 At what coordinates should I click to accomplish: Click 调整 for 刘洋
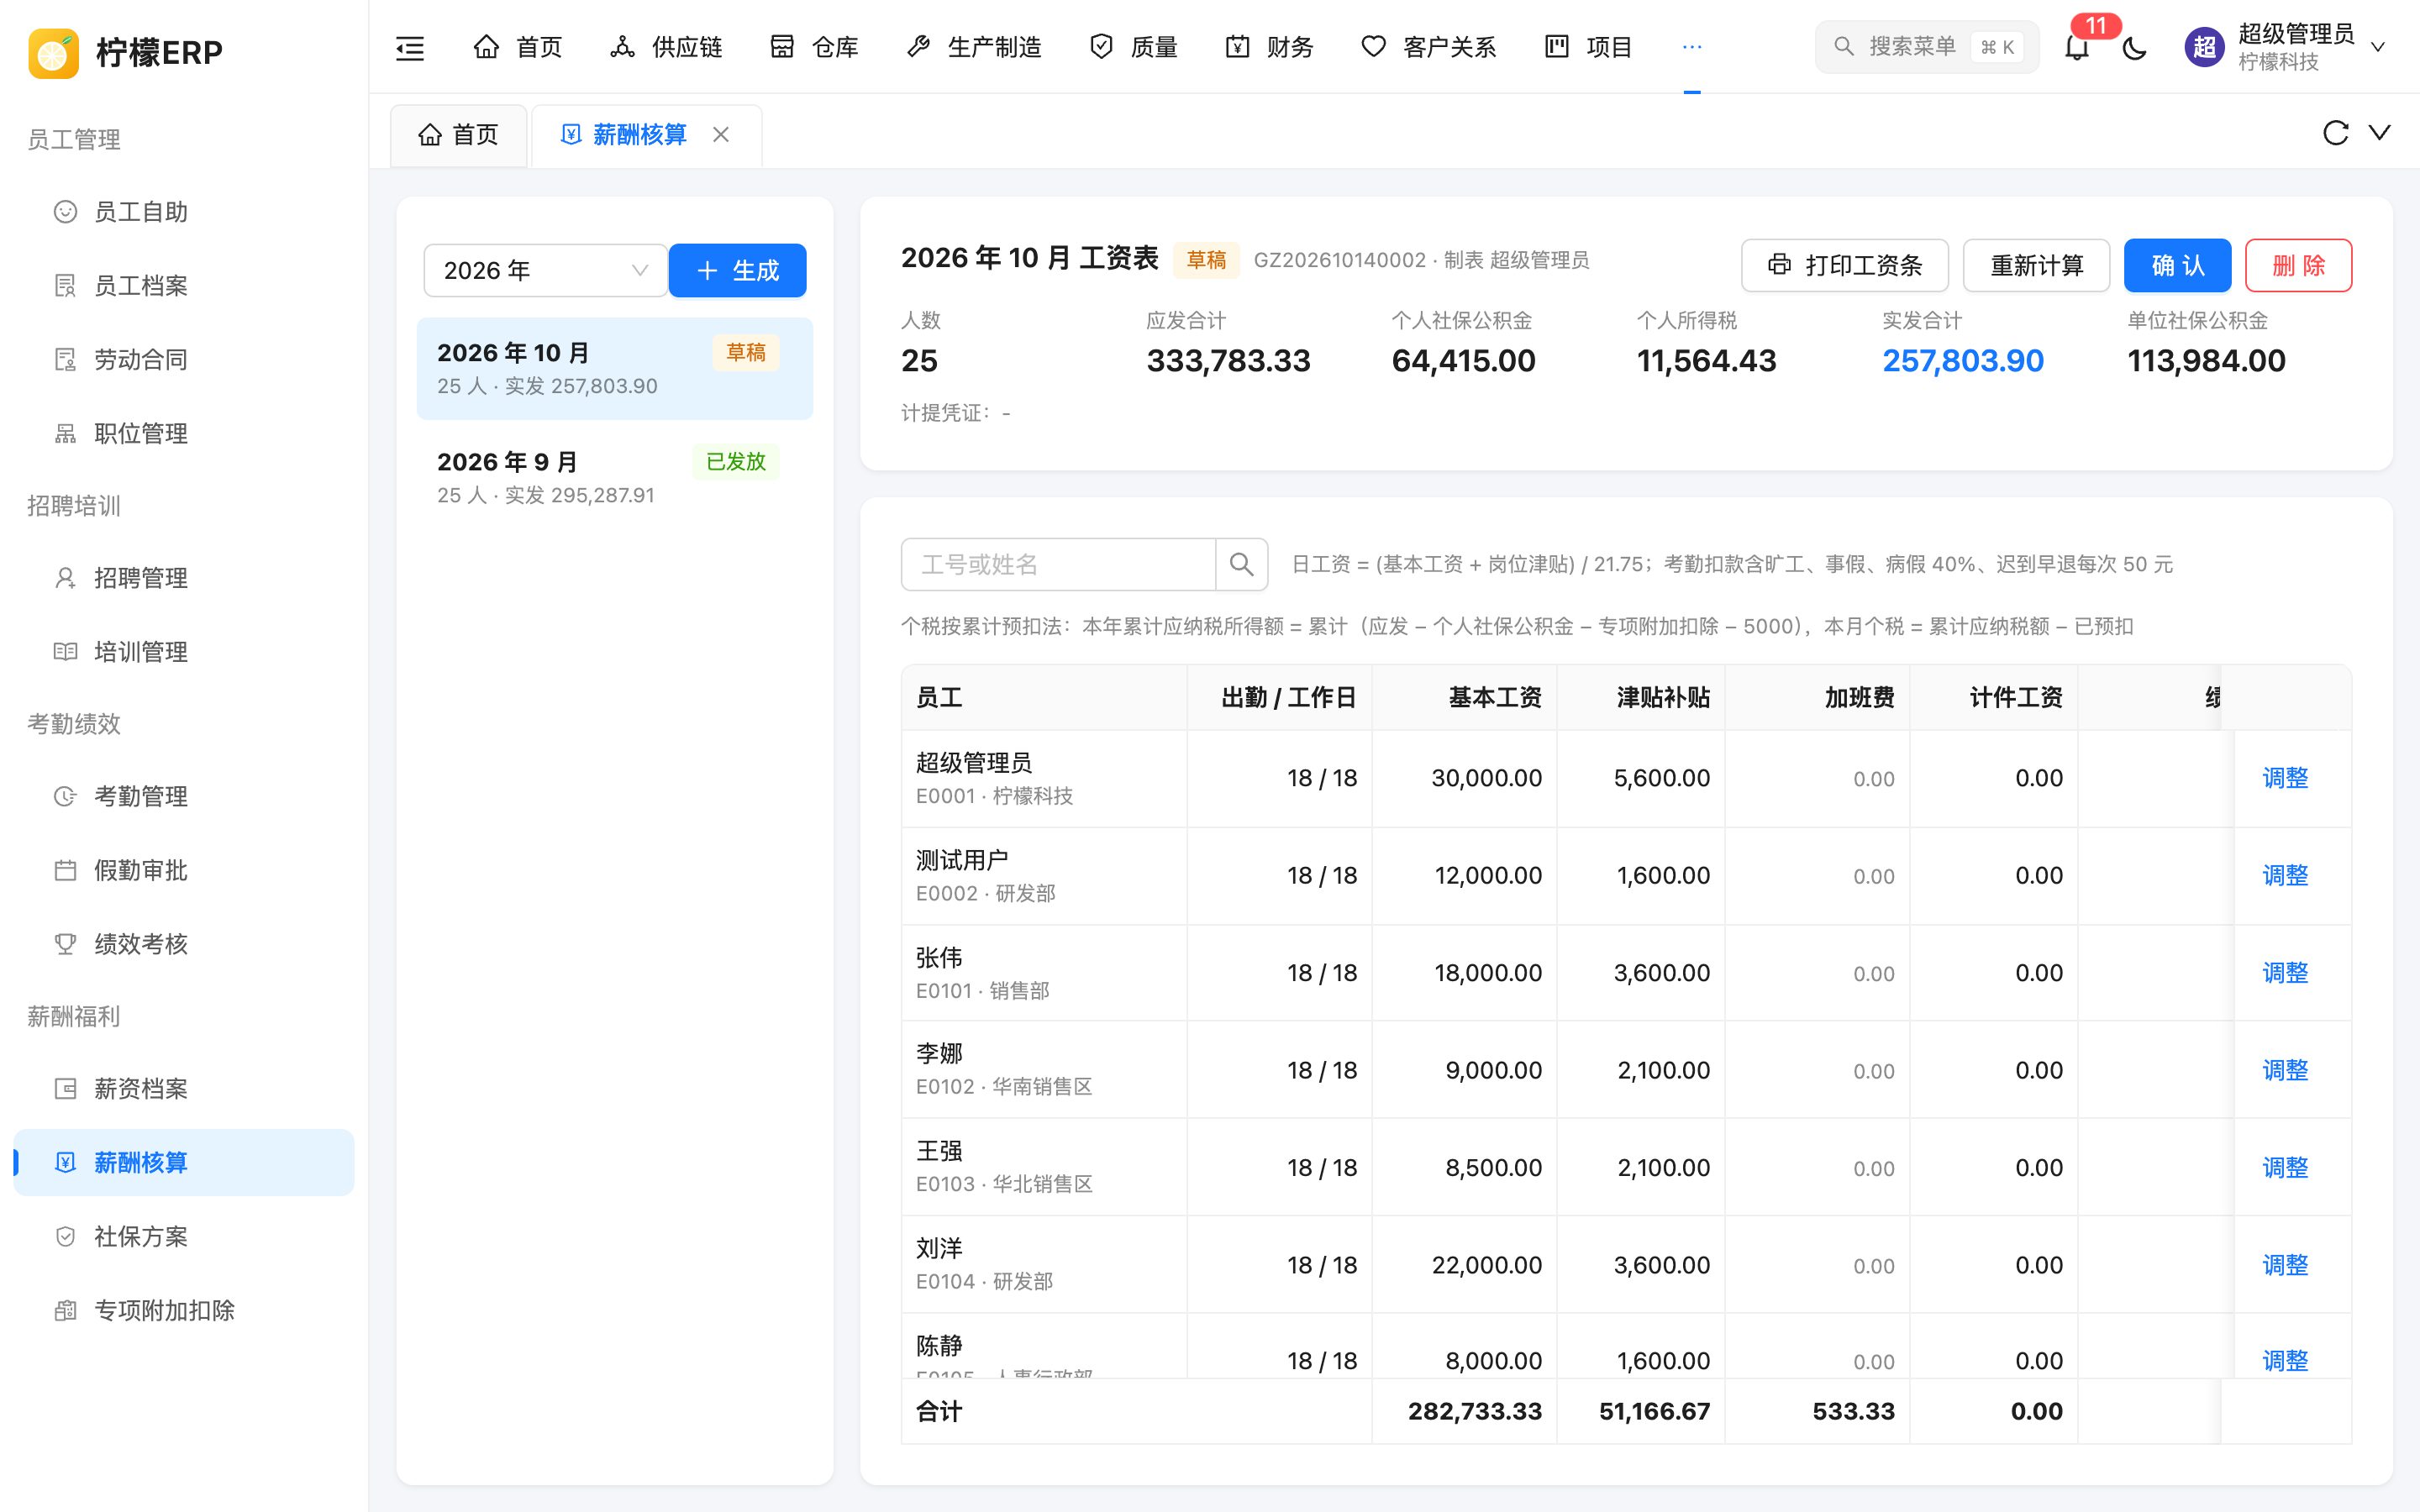pyautogui.click(x=2285, y=1265)
